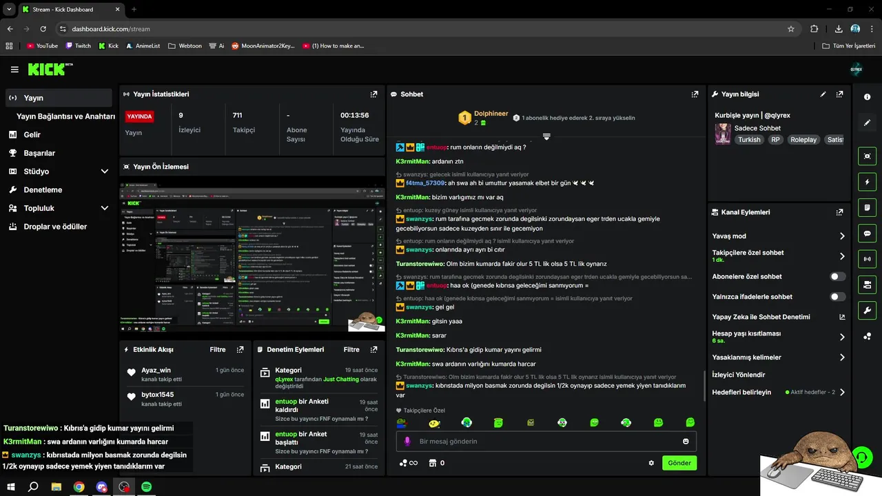
Task: Toggle Abonelere özel sohbet switch
Action: click(x=838, y=276)
